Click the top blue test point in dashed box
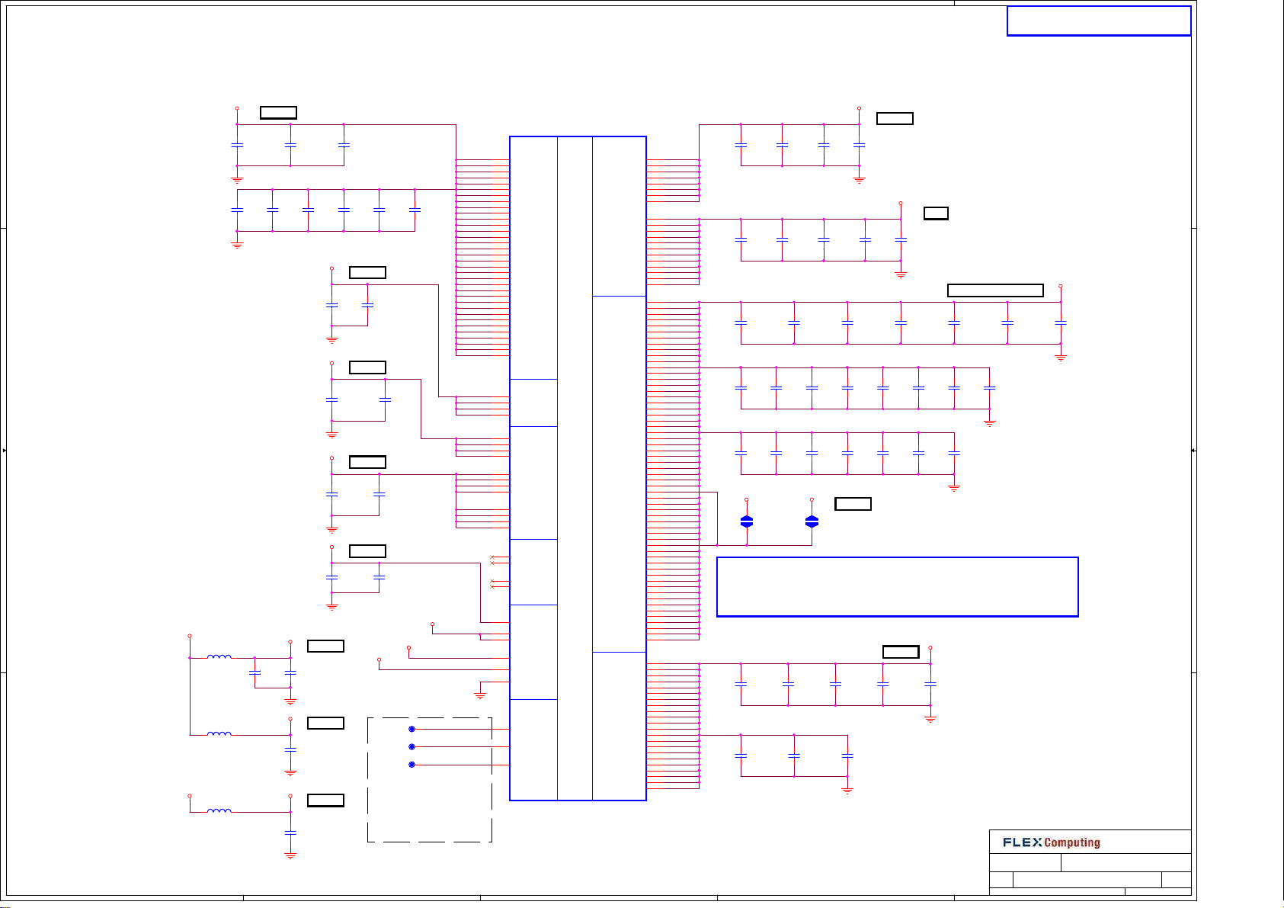This screenshot has height=908, width=1284. pos(411,729)
